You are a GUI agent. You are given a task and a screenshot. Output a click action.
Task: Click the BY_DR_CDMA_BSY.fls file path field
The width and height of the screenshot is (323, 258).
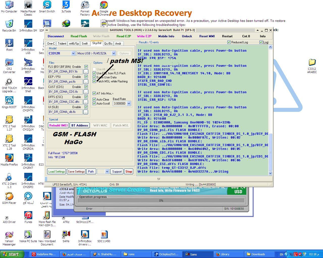[x=65, y=72]
